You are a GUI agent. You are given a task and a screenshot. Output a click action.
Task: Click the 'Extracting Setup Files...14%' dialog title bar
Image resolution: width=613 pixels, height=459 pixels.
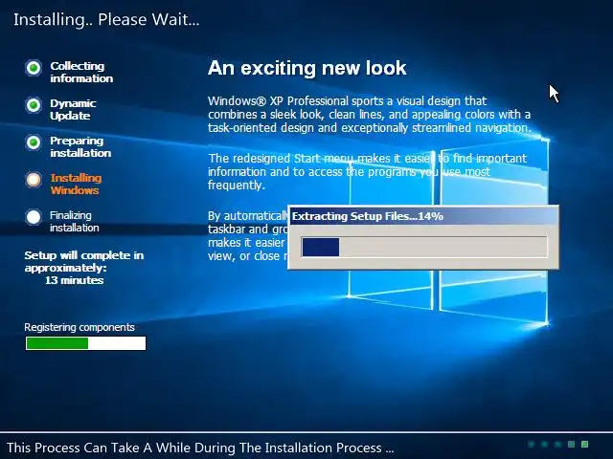423,216
